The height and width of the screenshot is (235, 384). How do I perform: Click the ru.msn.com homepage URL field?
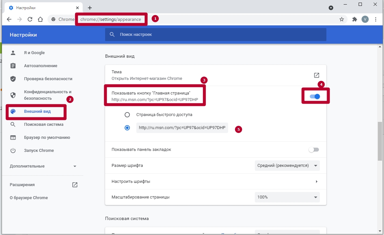[182, 128]
